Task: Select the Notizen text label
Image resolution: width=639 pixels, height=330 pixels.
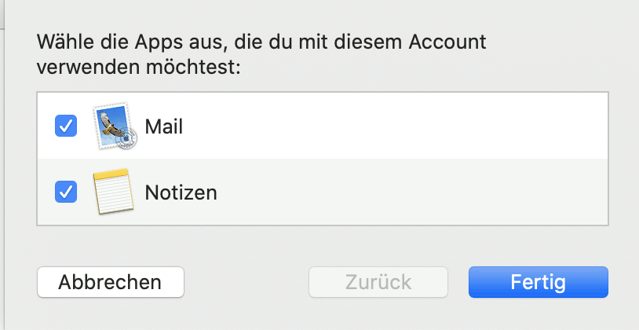Action: click(181, 192)
